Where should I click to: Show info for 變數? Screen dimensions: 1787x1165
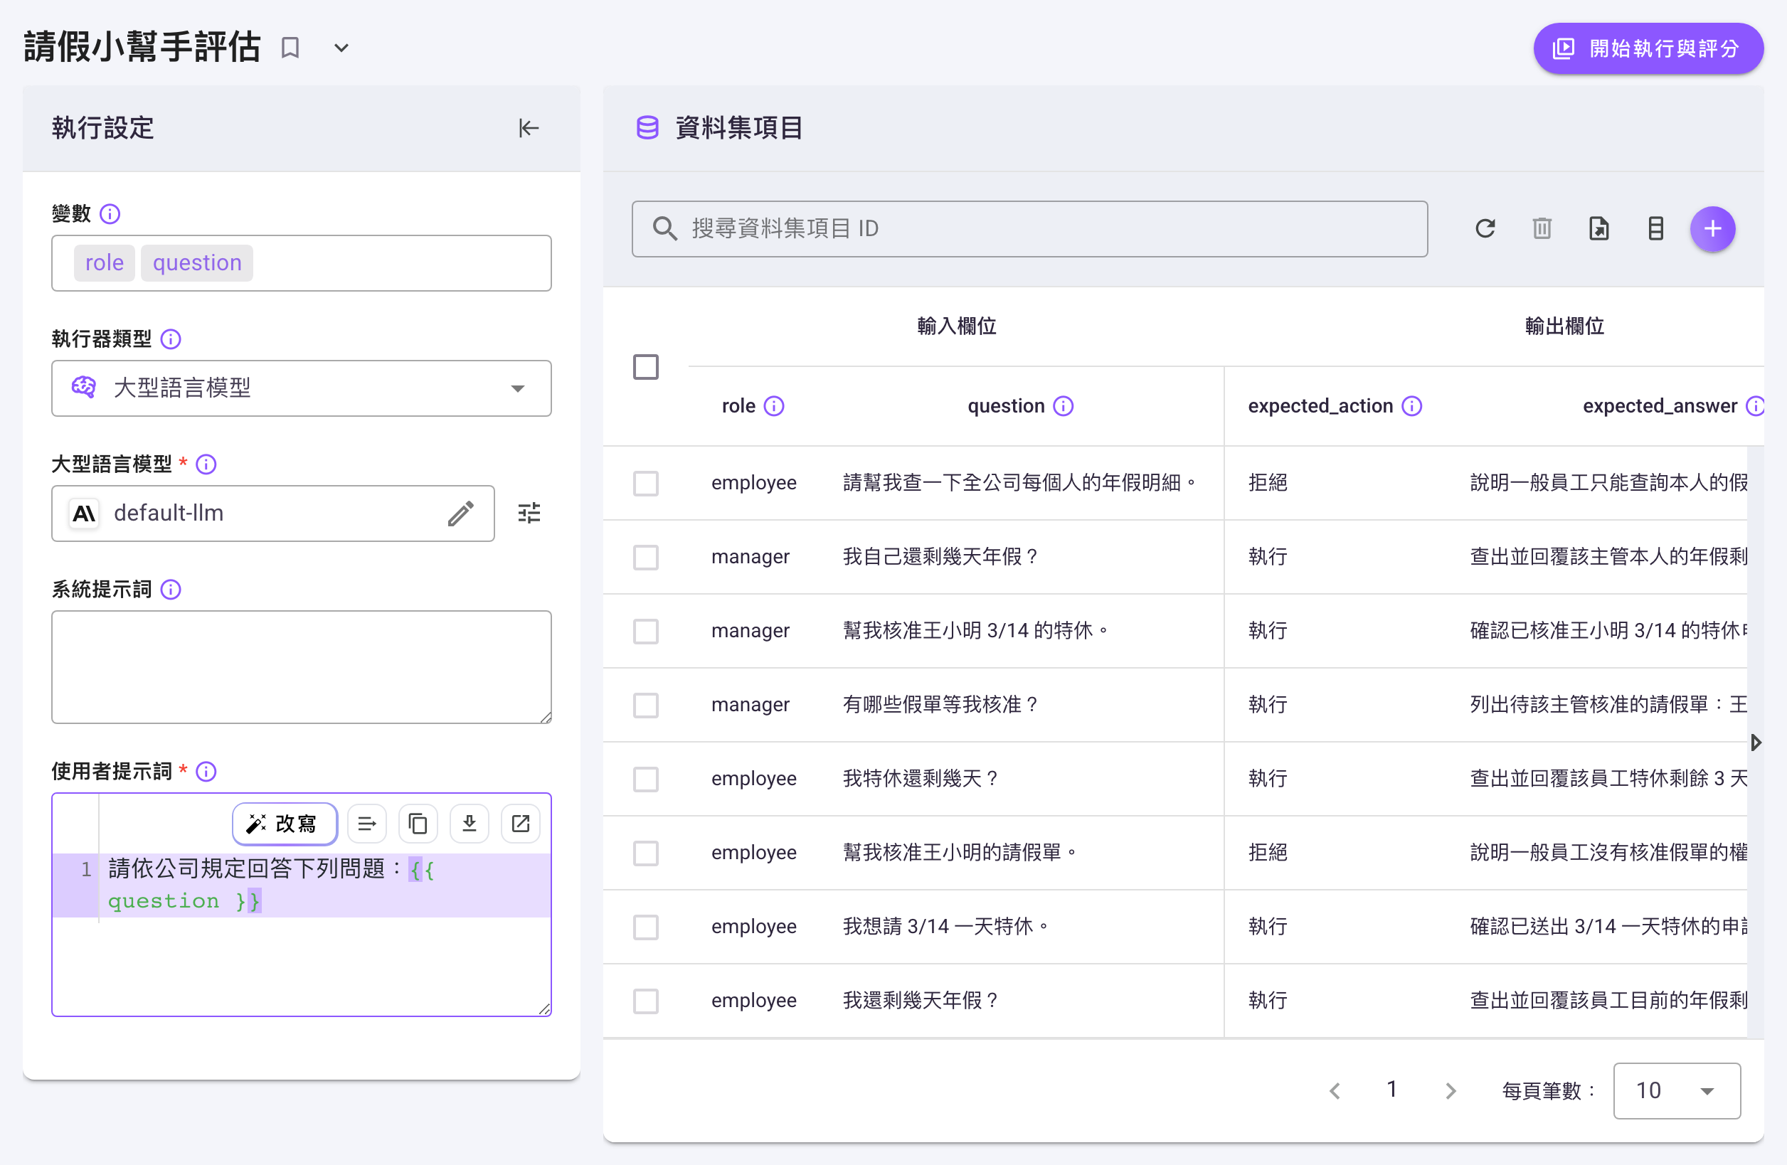point(110,214)
